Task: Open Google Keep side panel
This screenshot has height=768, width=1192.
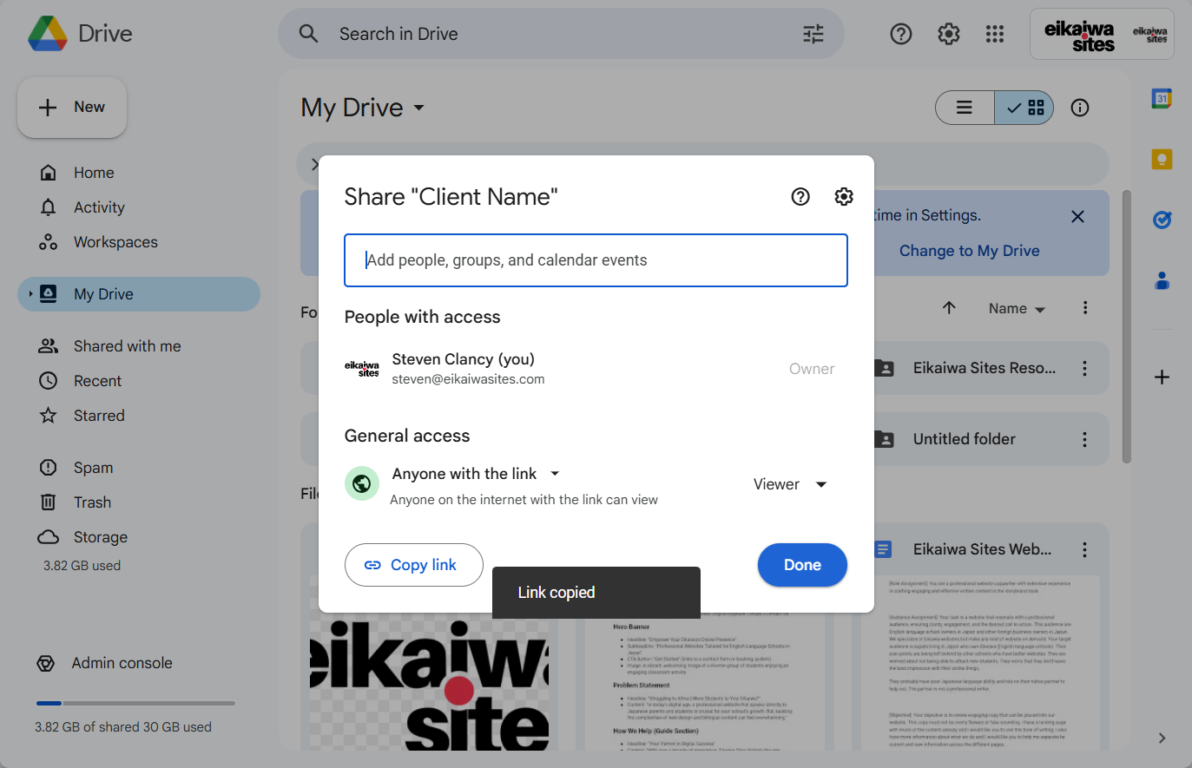Action: pos(1162,160)
